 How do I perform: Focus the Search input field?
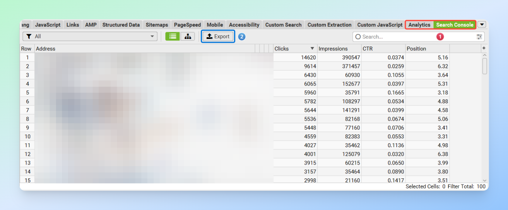(x=399, y=37)
